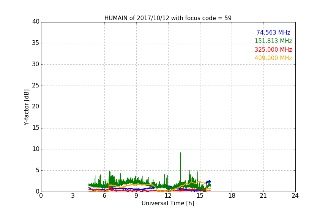Click the Universal Time [h] axis label
This screenshot has height=219, width=328.
click(168, 203)
